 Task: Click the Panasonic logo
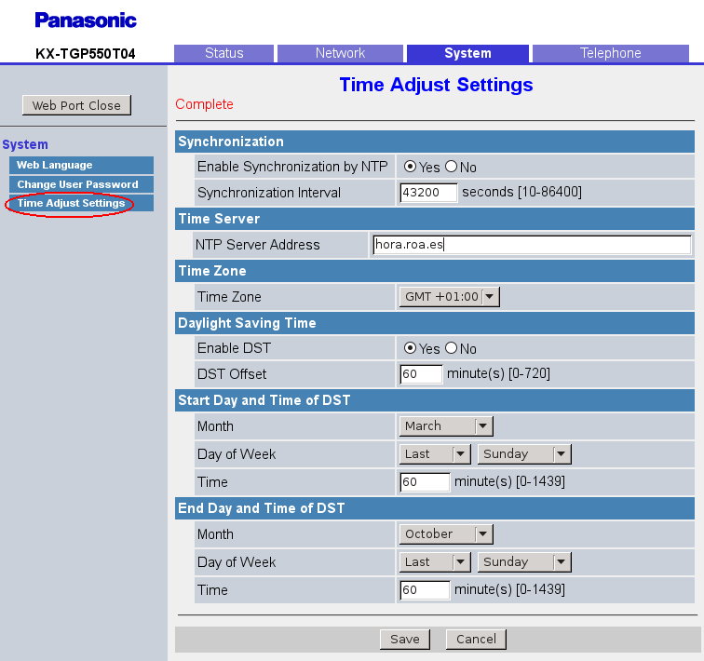tap(86, 20)
